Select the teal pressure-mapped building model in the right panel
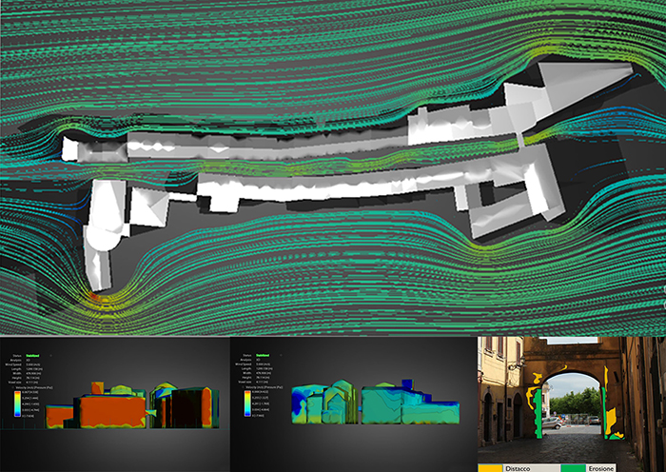Viewport: 666px width, 472px height. point(376,403)
